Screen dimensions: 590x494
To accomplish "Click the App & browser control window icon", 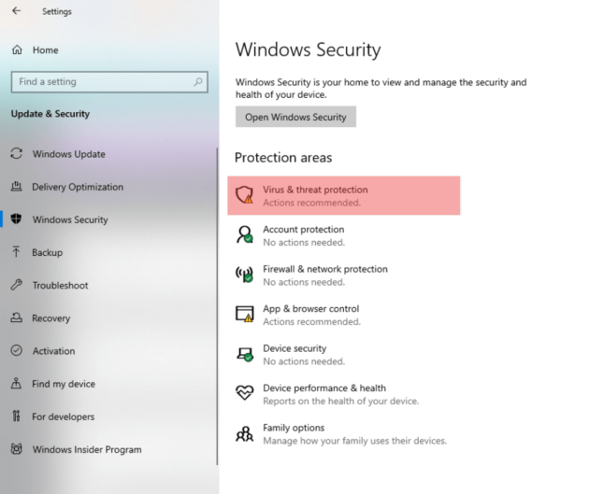I will tap(244, 314).
